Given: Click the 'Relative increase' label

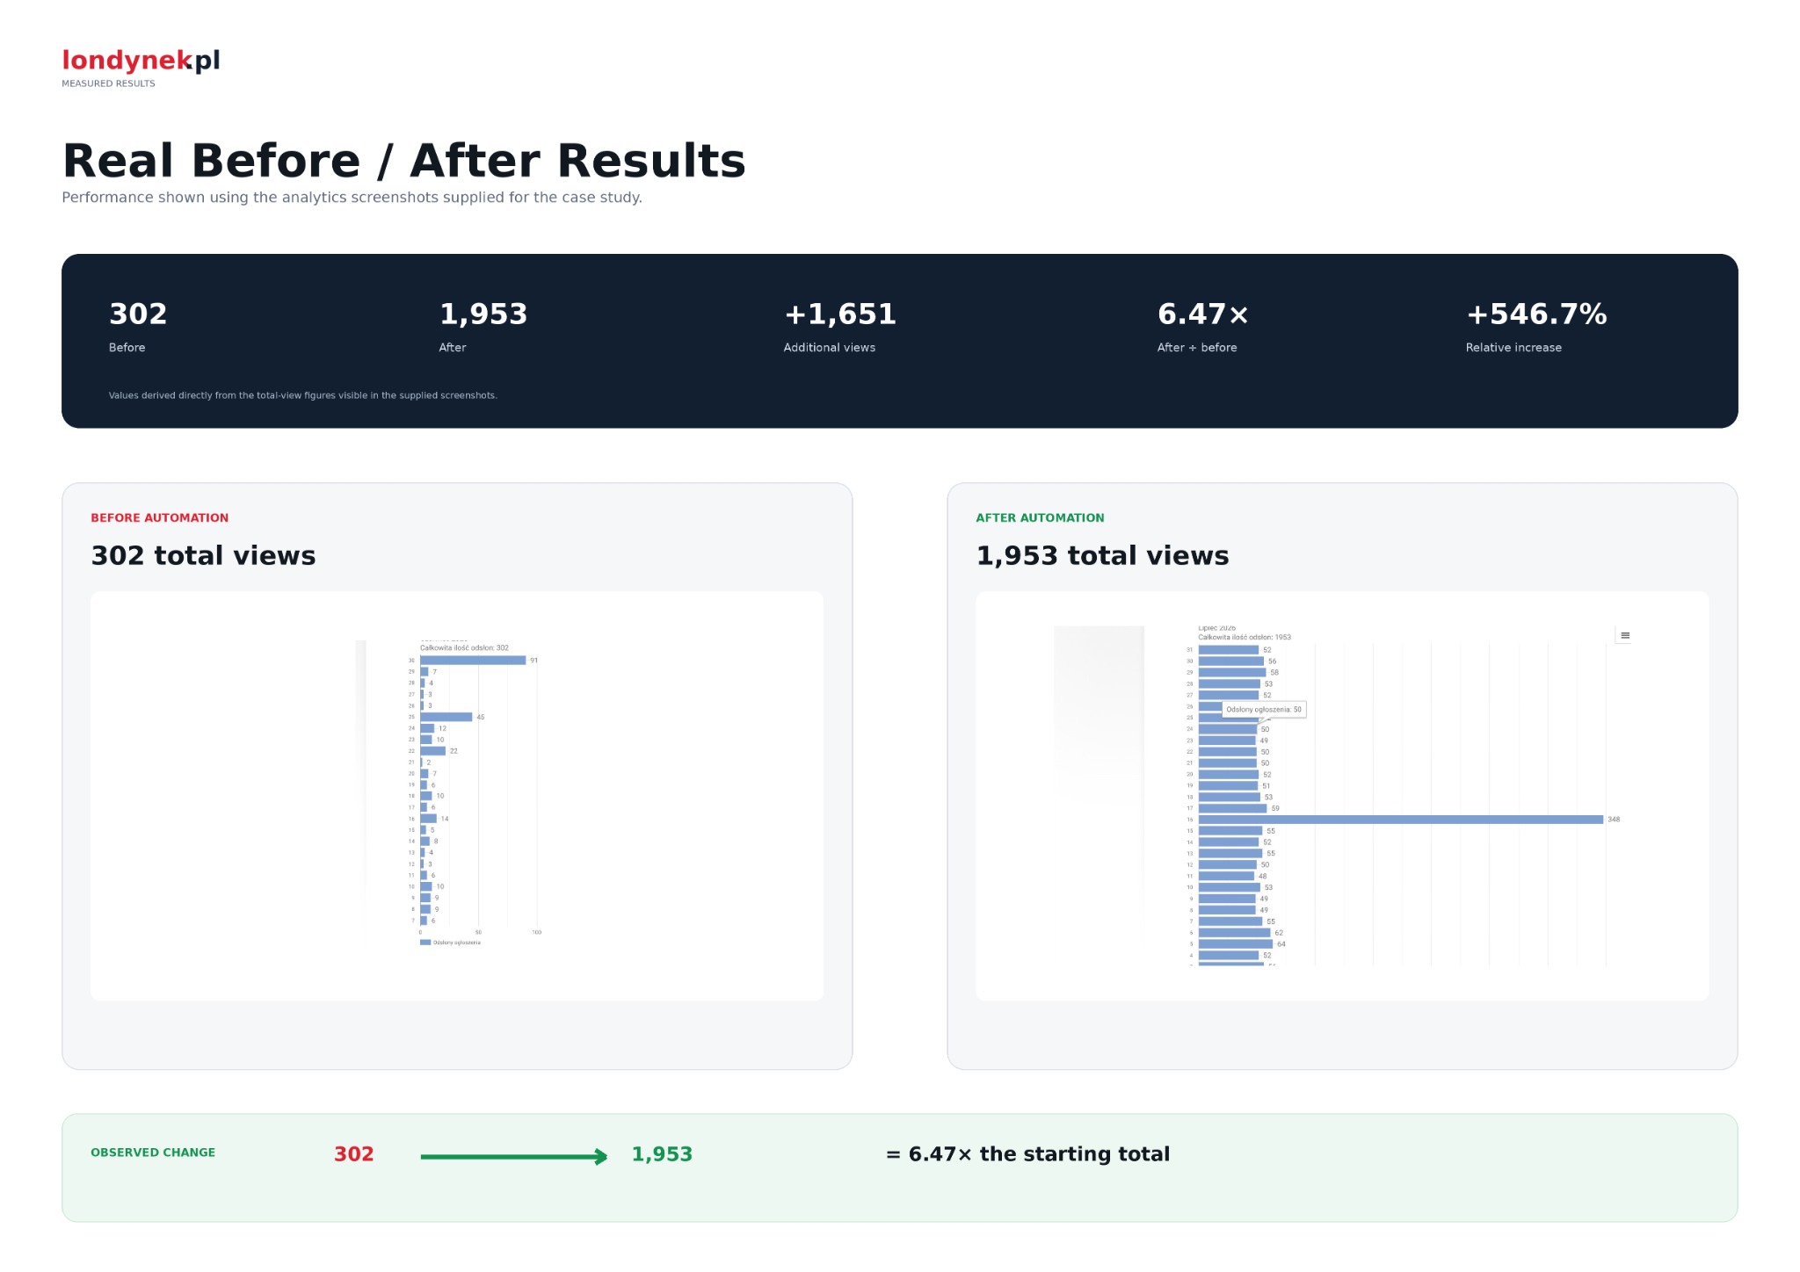Looking at the screenshot, I should pyautogui.click(x=1513, y=348).
